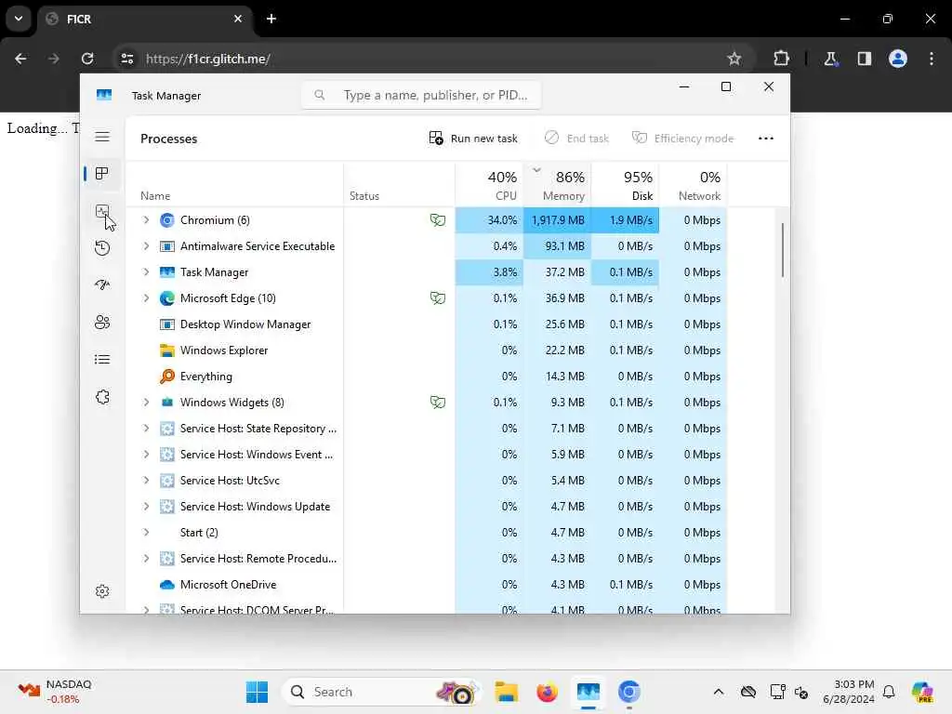The image size is (952, 714).
Task: Go back in Chrome
Action: pyautogui.click(x=20, y=59)
